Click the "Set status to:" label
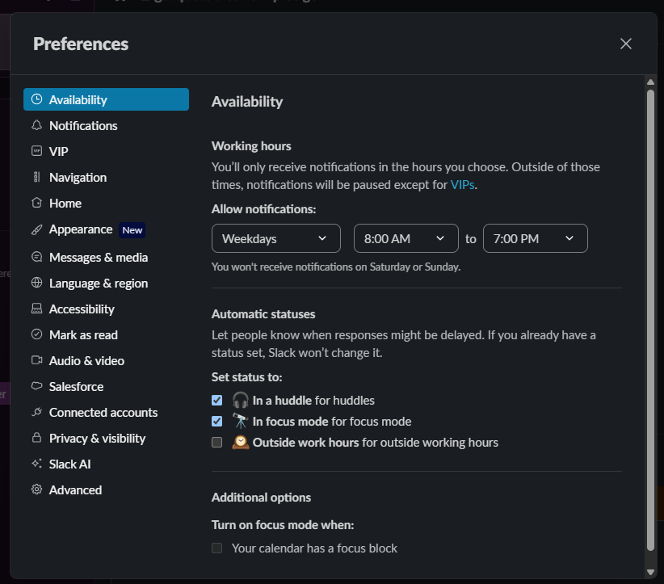 247,377
